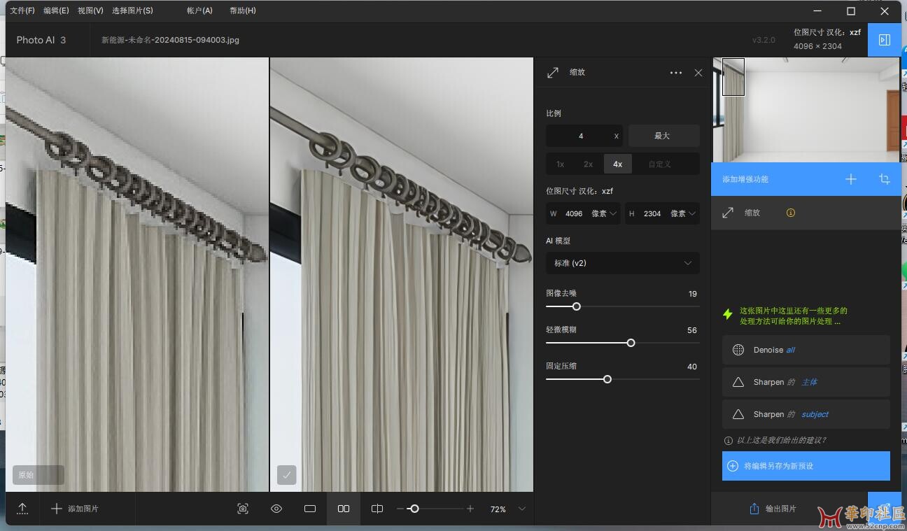907x531 pixels.
Task: Toggle the right sidebar panel icon
Action: [884, 40]
